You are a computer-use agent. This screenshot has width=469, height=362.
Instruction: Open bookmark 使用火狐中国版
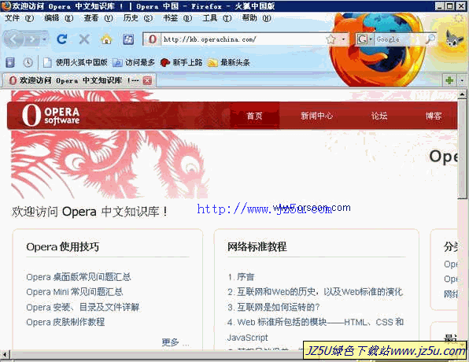tap(76, 62)
